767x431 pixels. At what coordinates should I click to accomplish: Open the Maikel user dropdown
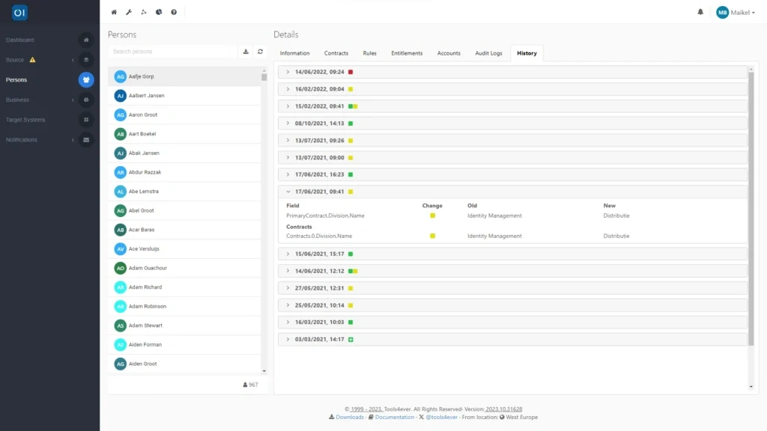click(x=735, y=12)
